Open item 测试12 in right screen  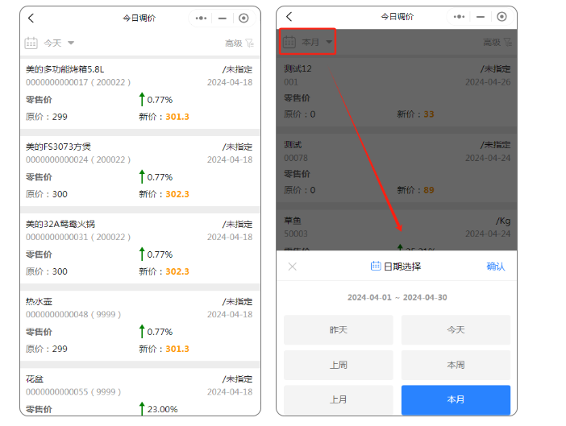point(298,68)
